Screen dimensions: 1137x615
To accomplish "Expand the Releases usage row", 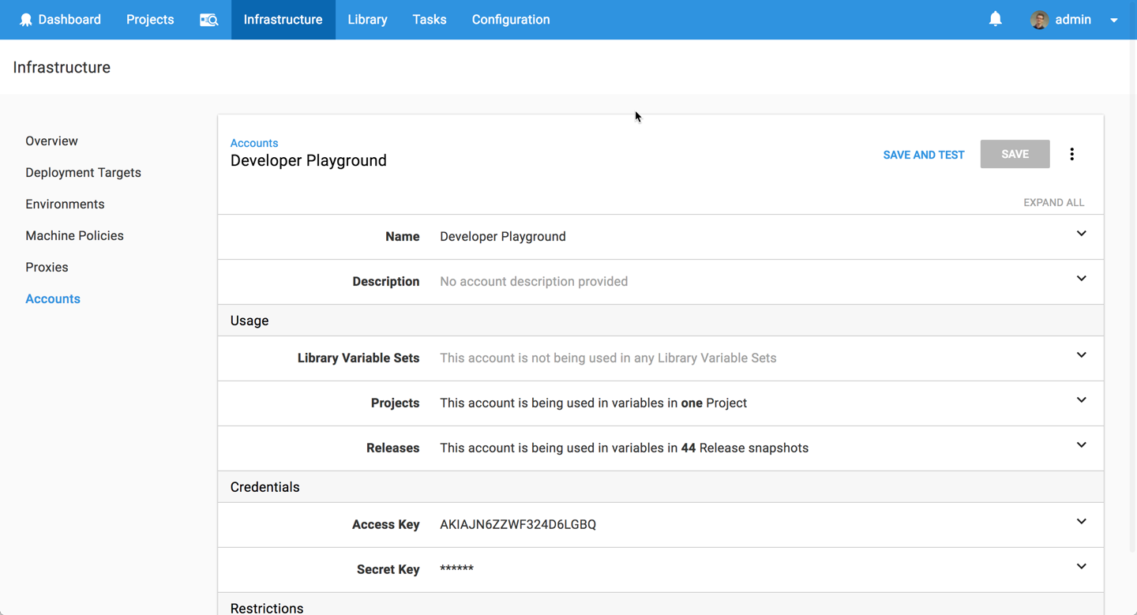I will click(1081, 445).
